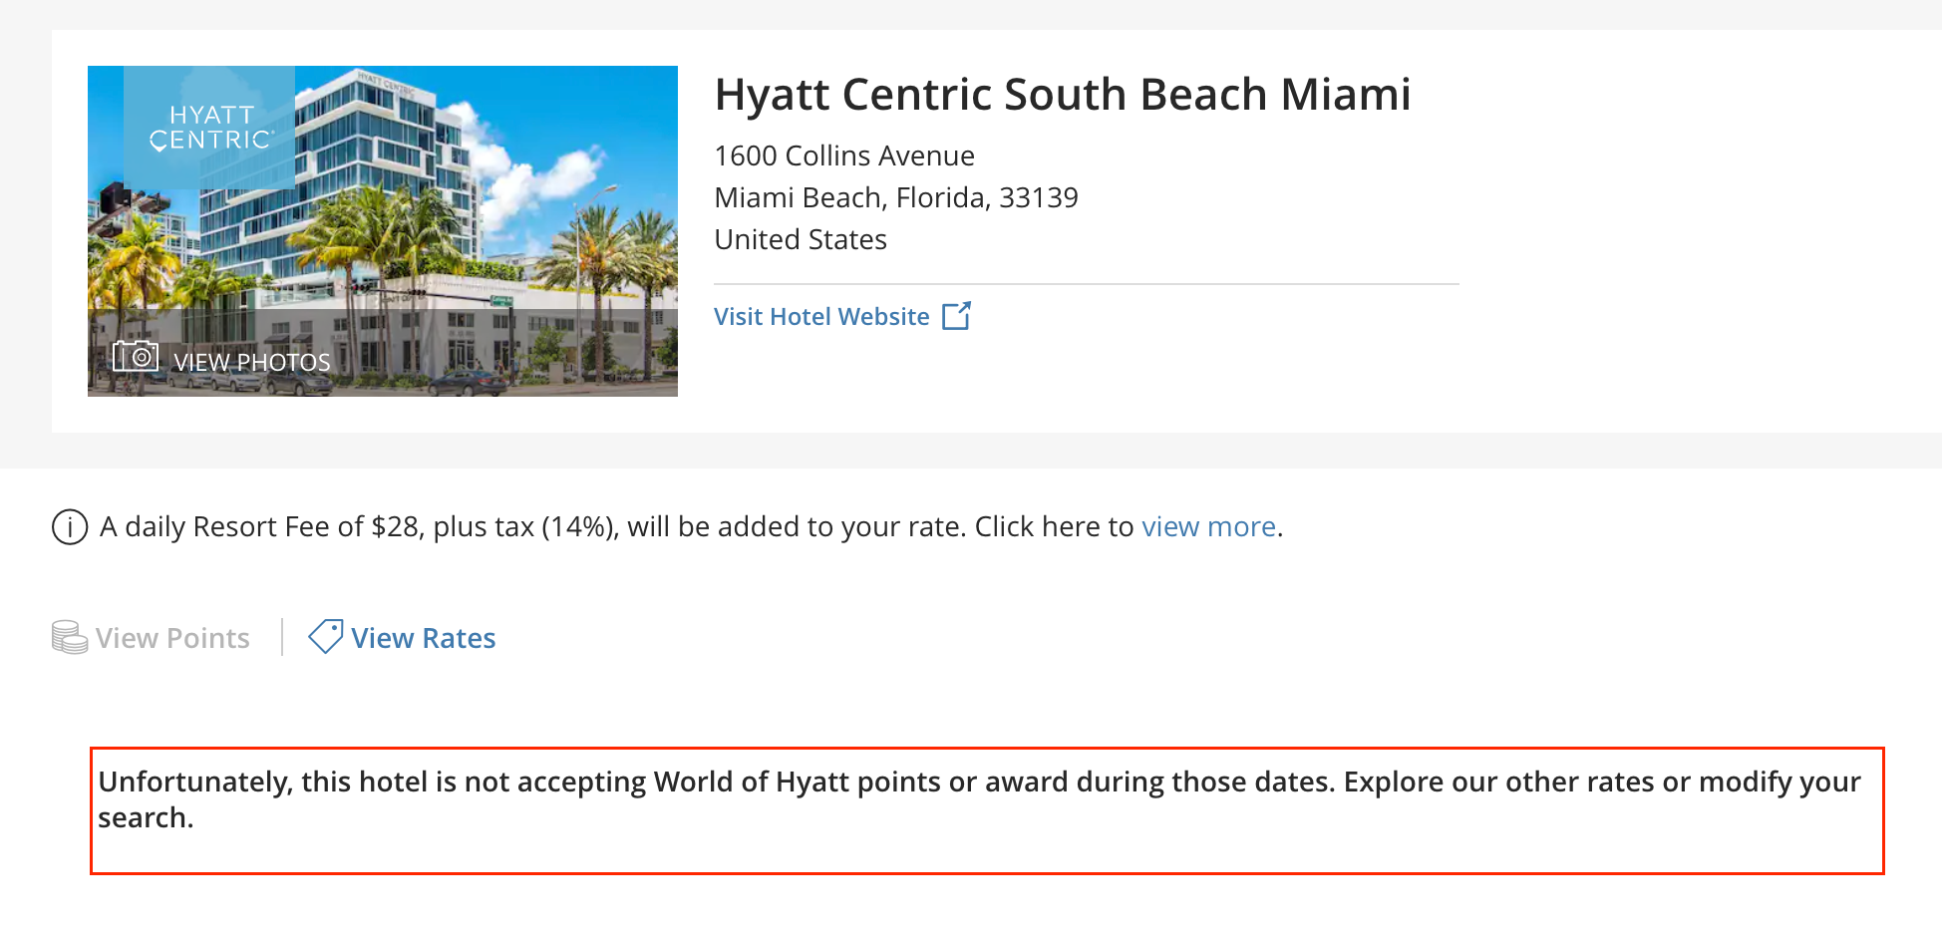Click the Hyatt Centric South Beach Miami heading
The image size is (1942, 939).
[1063, 95]
